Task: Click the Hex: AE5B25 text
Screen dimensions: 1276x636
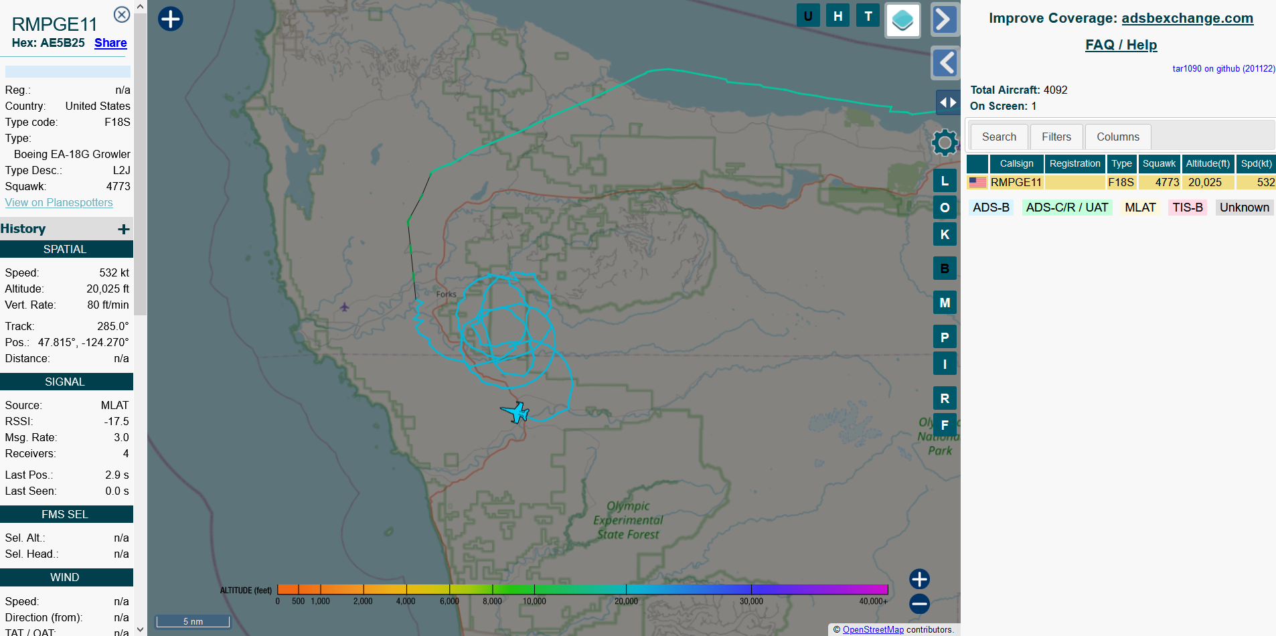Action: 48,43
